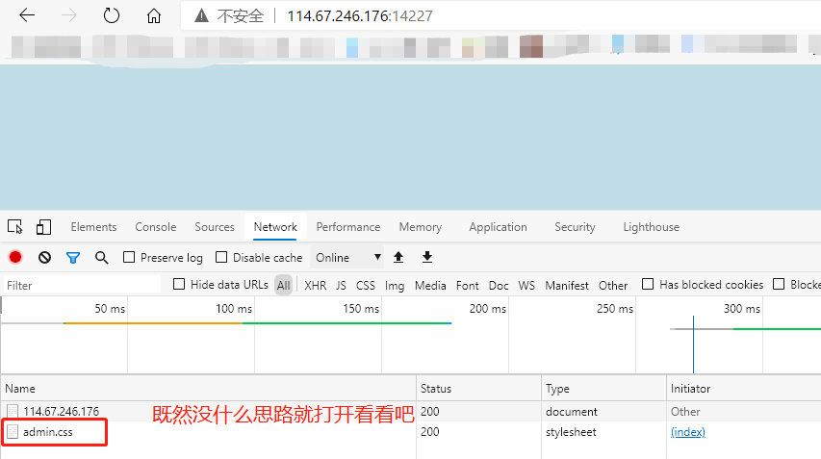Click the blue load marker in timeline overview
This screenshot has height=459, width=821.
pos(693,344)
